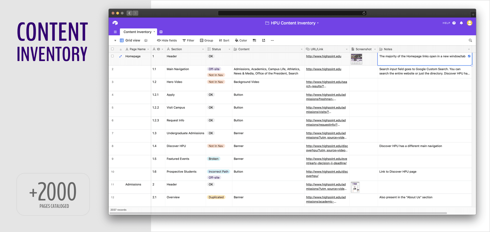Select the '2037 records' status text
This screenshot has height=232, width=490.
118,210
